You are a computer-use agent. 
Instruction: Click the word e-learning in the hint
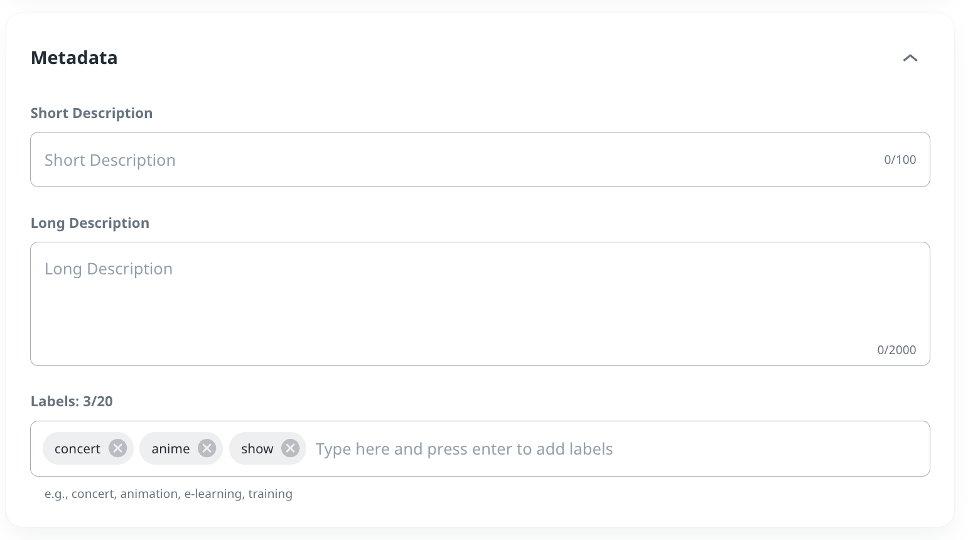213,494
